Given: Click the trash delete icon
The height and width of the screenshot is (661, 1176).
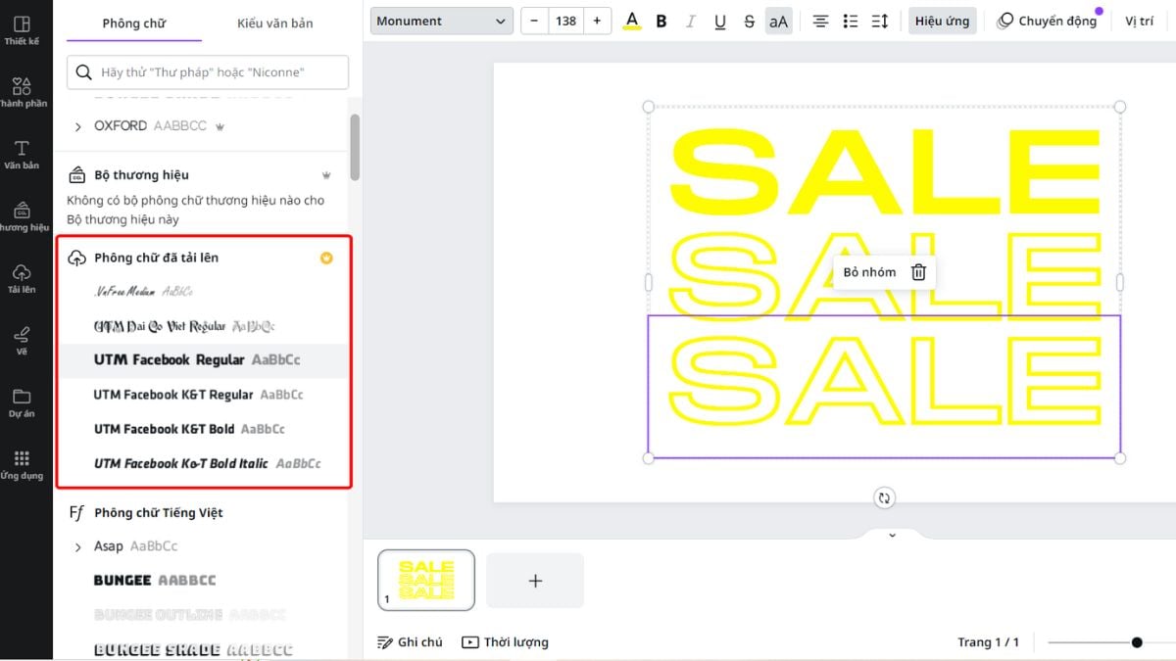Looking at the screenshot, I should point(918,272).
